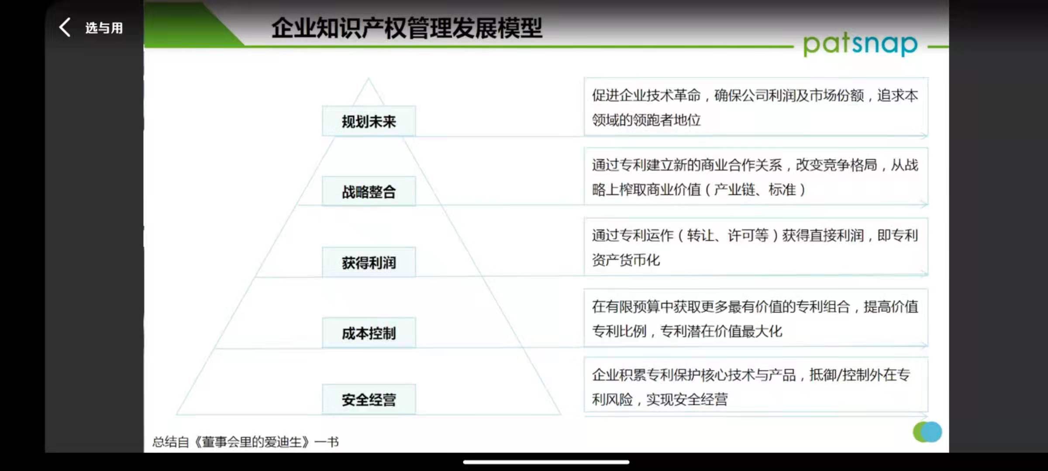Click the patsnap logo
Screen dimensions: 1048x471
pyautogui.click(x=860, y=44)
